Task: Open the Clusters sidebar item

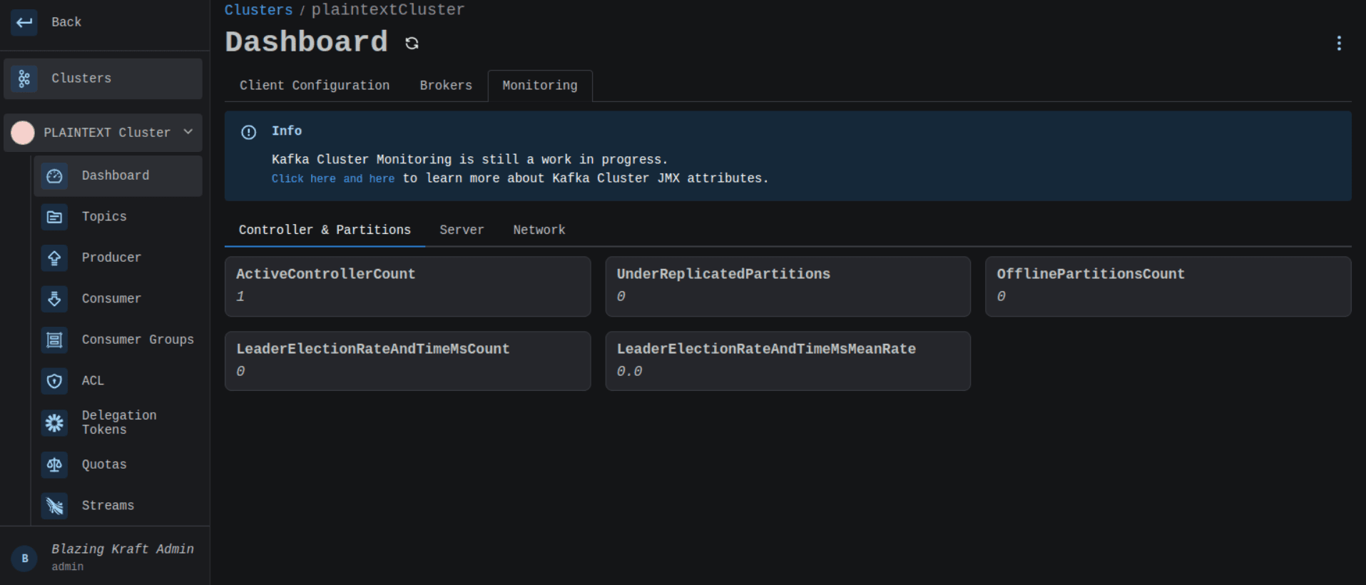Action: 103,78
